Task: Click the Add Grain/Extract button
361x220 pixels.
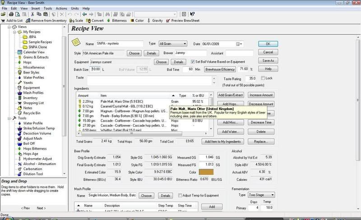Action: (231, 95)
